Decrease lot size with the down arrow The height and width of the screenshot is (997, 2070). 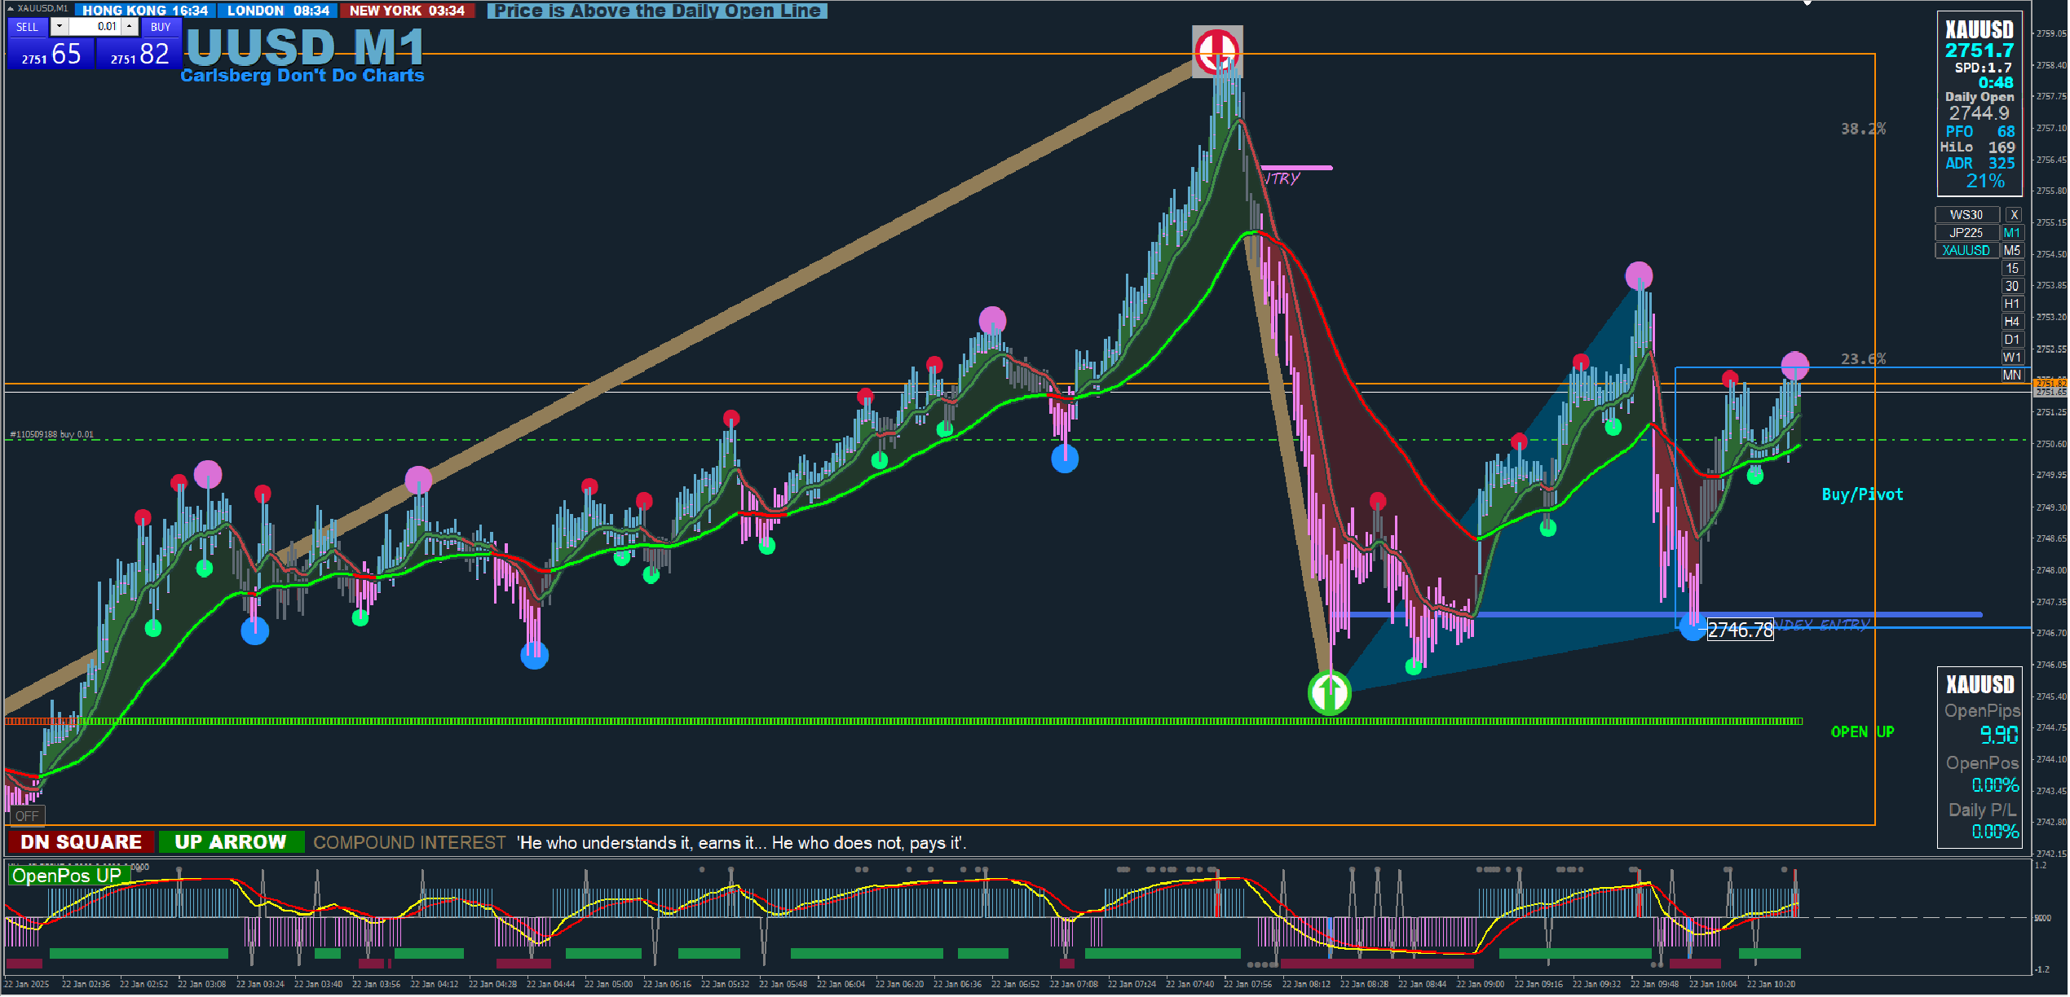pyautogui.click(x=60, y=27)
